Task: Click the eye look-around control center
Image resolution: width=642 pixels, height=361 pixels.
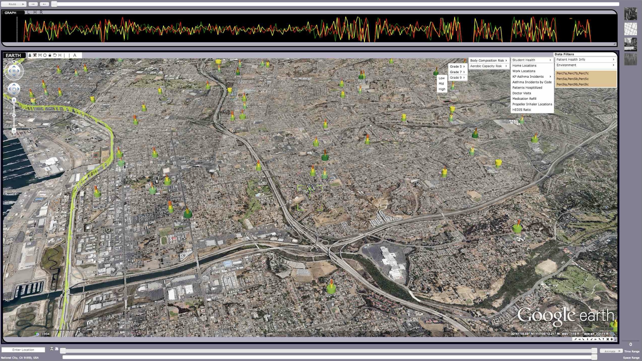Action: point(14,71)
